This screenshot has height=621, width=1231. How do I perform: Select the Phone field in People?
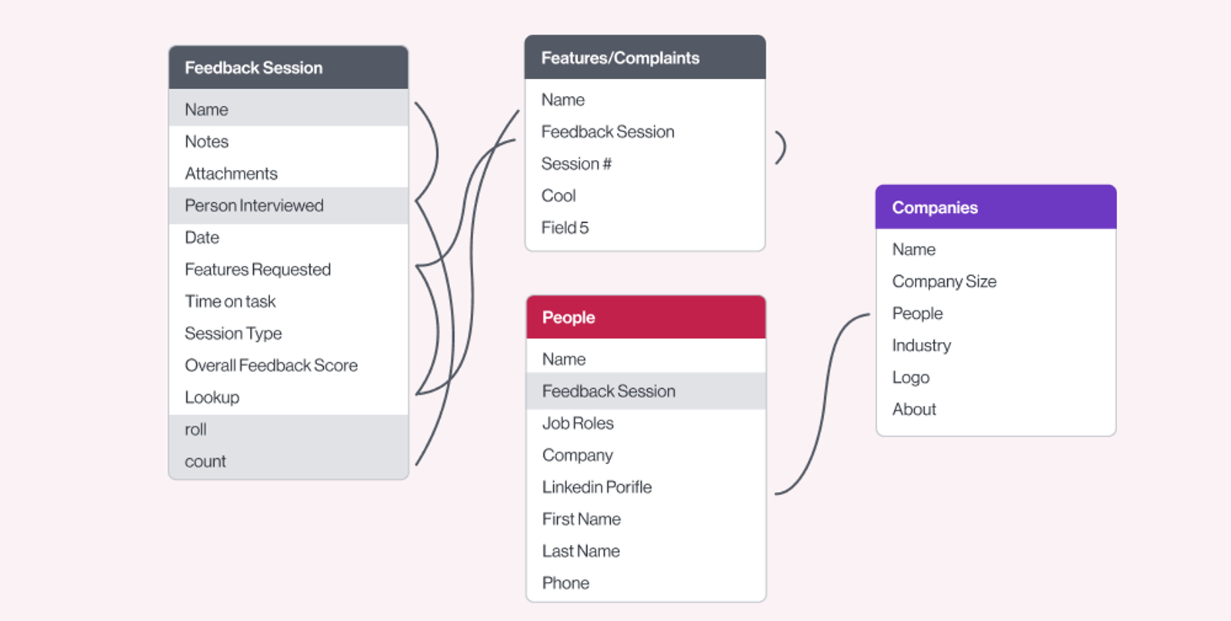tap(646, 583)
